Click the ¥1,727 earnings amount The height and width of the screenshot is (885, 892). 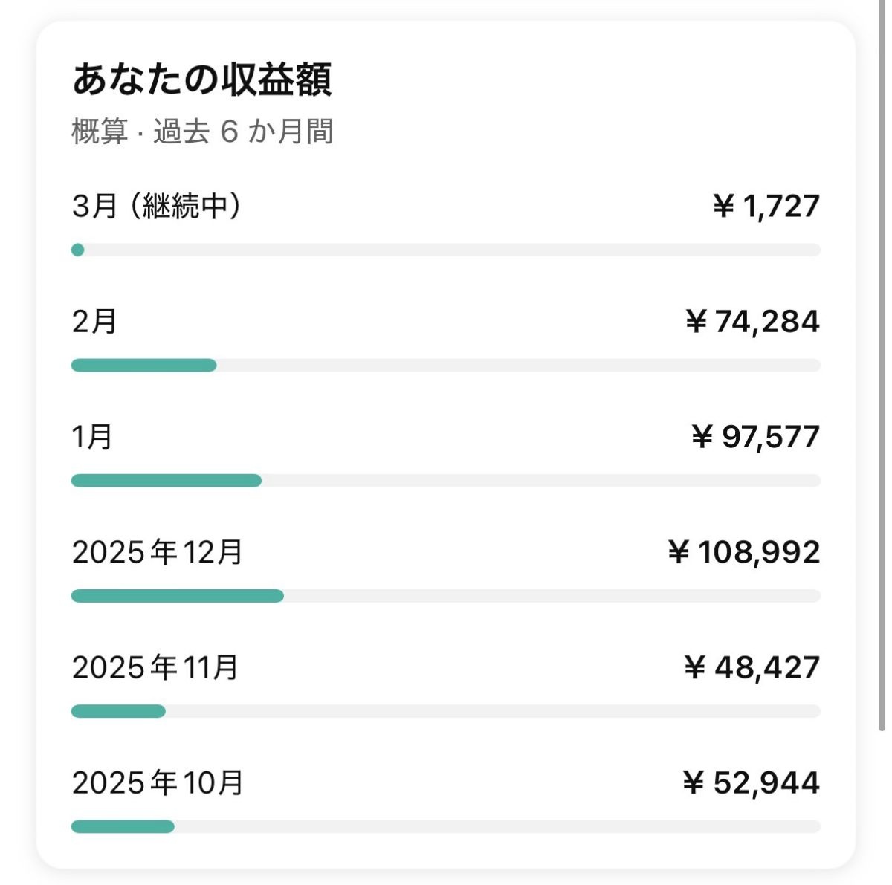tap(766, 206)
